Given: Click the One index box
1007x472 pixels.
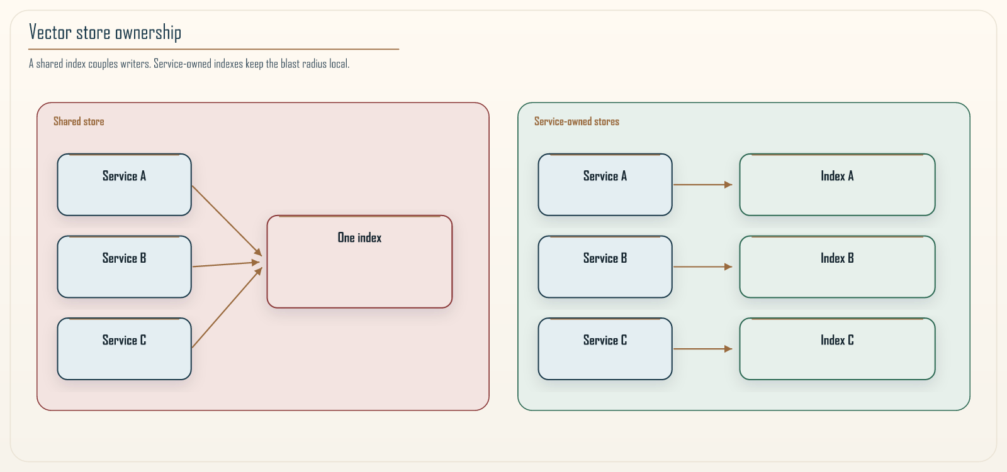Looking at the screenshot, I should point(359,261).
